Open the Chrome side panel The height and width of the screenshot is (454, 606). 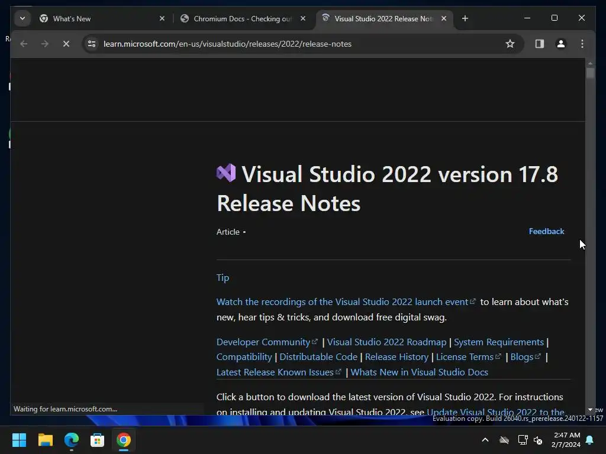[540, 44]
